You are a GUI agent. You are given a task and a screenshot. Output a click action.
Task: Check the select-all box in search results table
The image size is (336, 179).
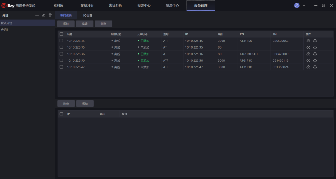tap(61, 114)
